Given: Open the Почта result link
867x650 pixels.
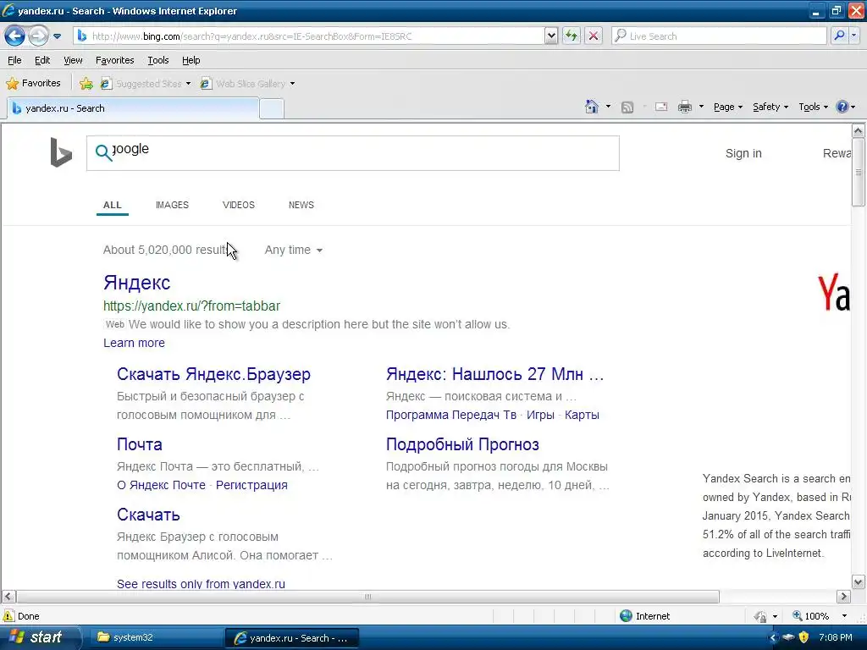Looking at the screenshot, I should [x=140, y=444].
